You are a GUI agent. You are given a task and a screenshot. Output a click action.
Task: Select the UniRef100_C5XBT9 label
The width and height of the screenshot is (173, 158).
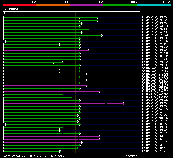tap(155, 148)
